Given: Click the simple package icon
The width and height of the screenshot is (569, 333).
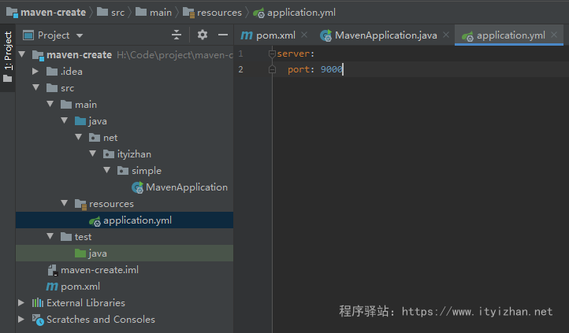Looking at the screenshot, I should [x=123, y=170].
